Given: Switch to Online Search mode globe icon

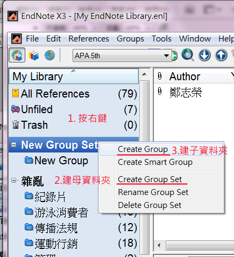Looking at the screenshot, I should [49, 55].
